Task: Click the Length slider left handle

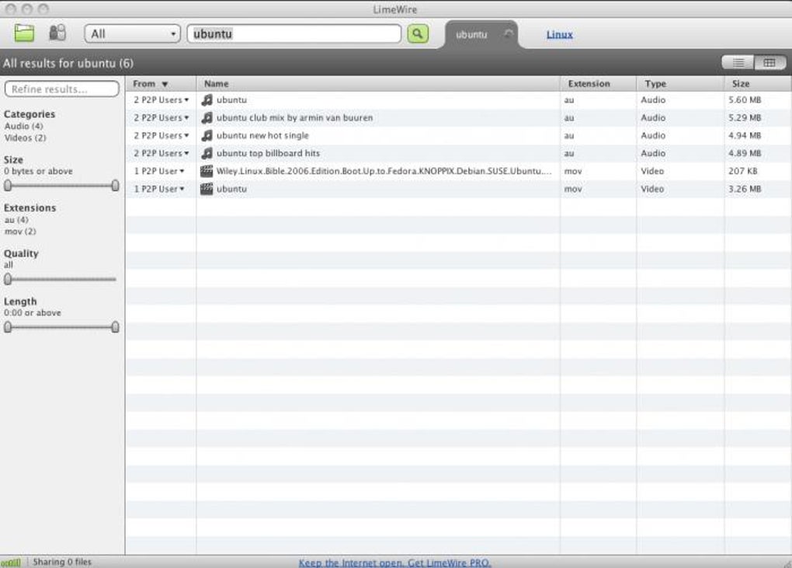Action: (x=8, y=327)
